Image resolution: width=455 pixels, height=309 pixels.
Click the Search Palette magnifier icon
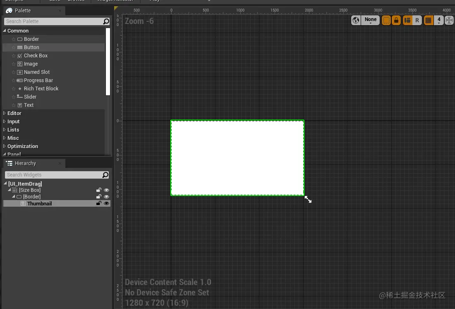click(x=106, y=21)
